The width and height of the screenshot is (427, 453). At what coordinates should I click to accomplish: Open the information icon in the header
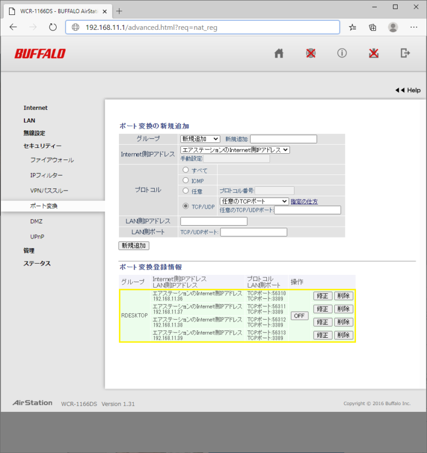pos(342,53)
